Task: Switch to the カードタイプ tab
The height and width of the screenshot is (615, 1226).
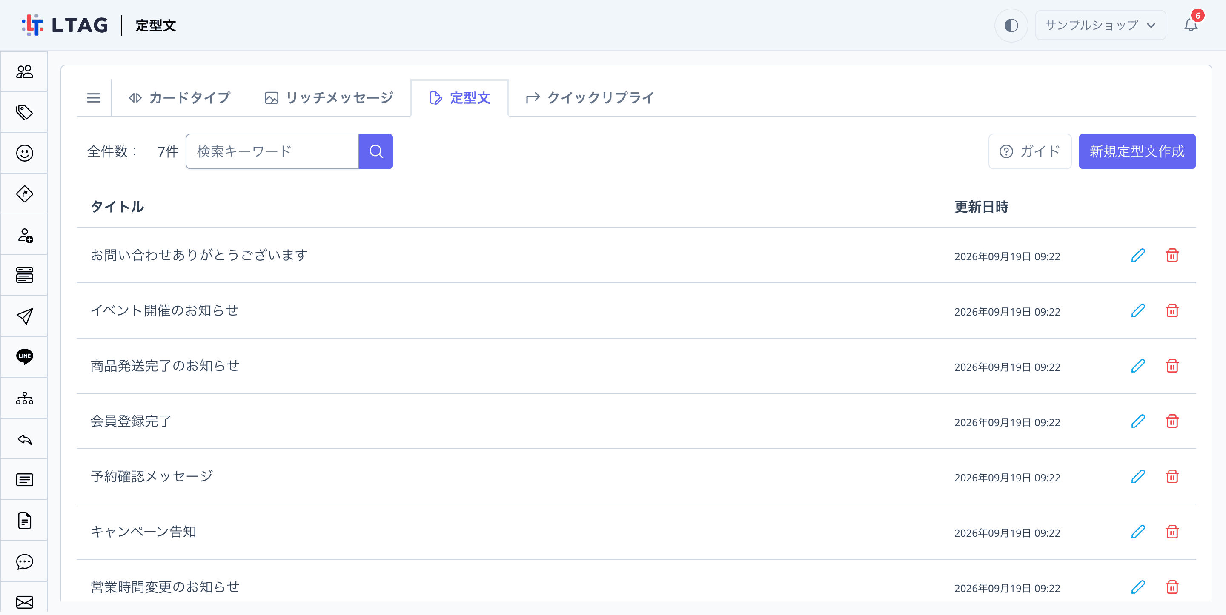Action: tap(180, 98)
